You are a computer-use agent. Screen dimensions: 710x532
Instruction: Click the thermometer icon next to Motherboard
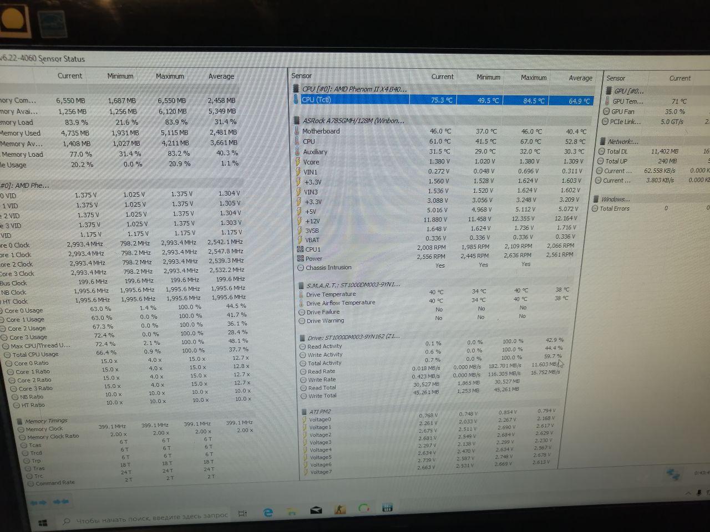click(x=296, y=131)
